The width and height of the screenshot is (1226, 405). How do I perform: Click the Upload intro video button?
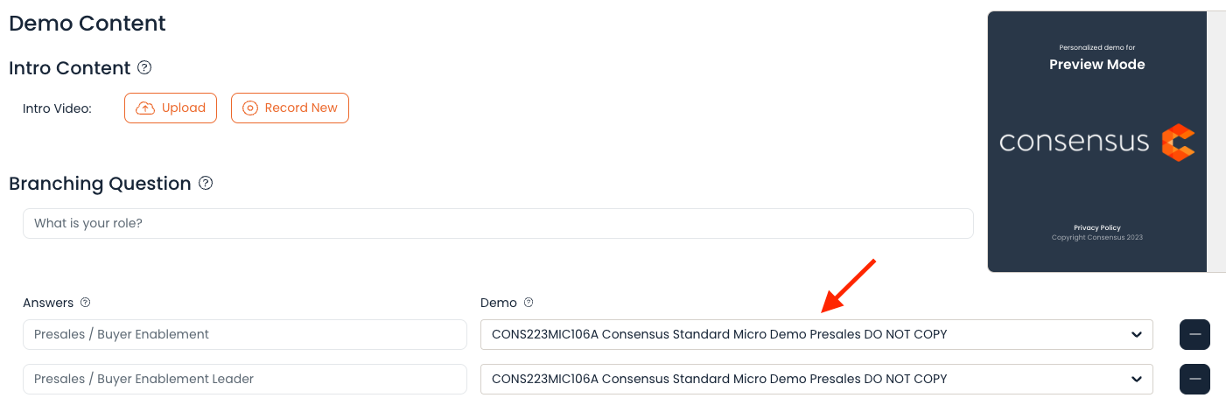coord(171,108)
